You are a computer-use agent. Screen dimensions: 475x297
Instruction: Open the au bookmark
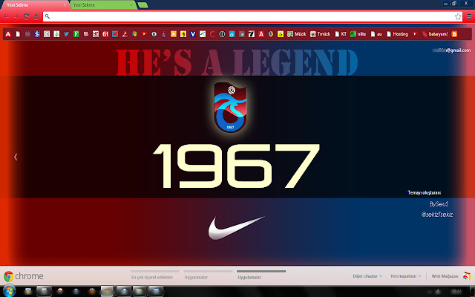[x=376, y=34]
